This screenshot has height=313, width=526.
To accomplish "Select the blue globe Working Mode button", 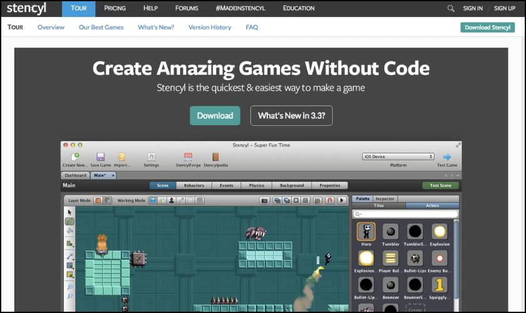I will pyautogui.click(x=153, y=200).
